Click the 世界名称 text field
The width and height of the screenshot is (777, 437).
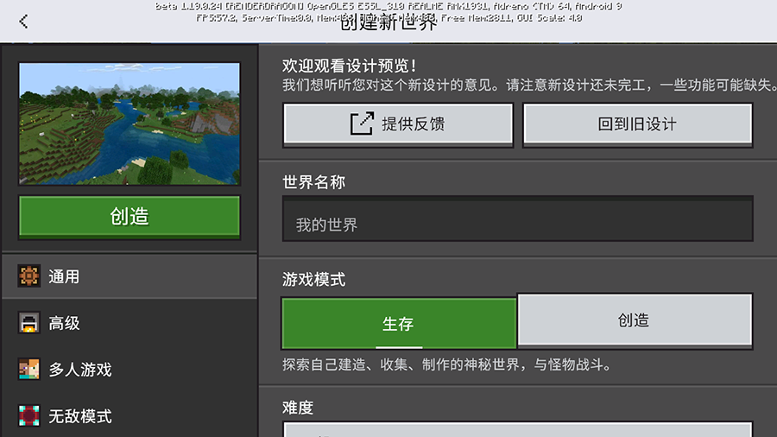[x=517, y=222]
